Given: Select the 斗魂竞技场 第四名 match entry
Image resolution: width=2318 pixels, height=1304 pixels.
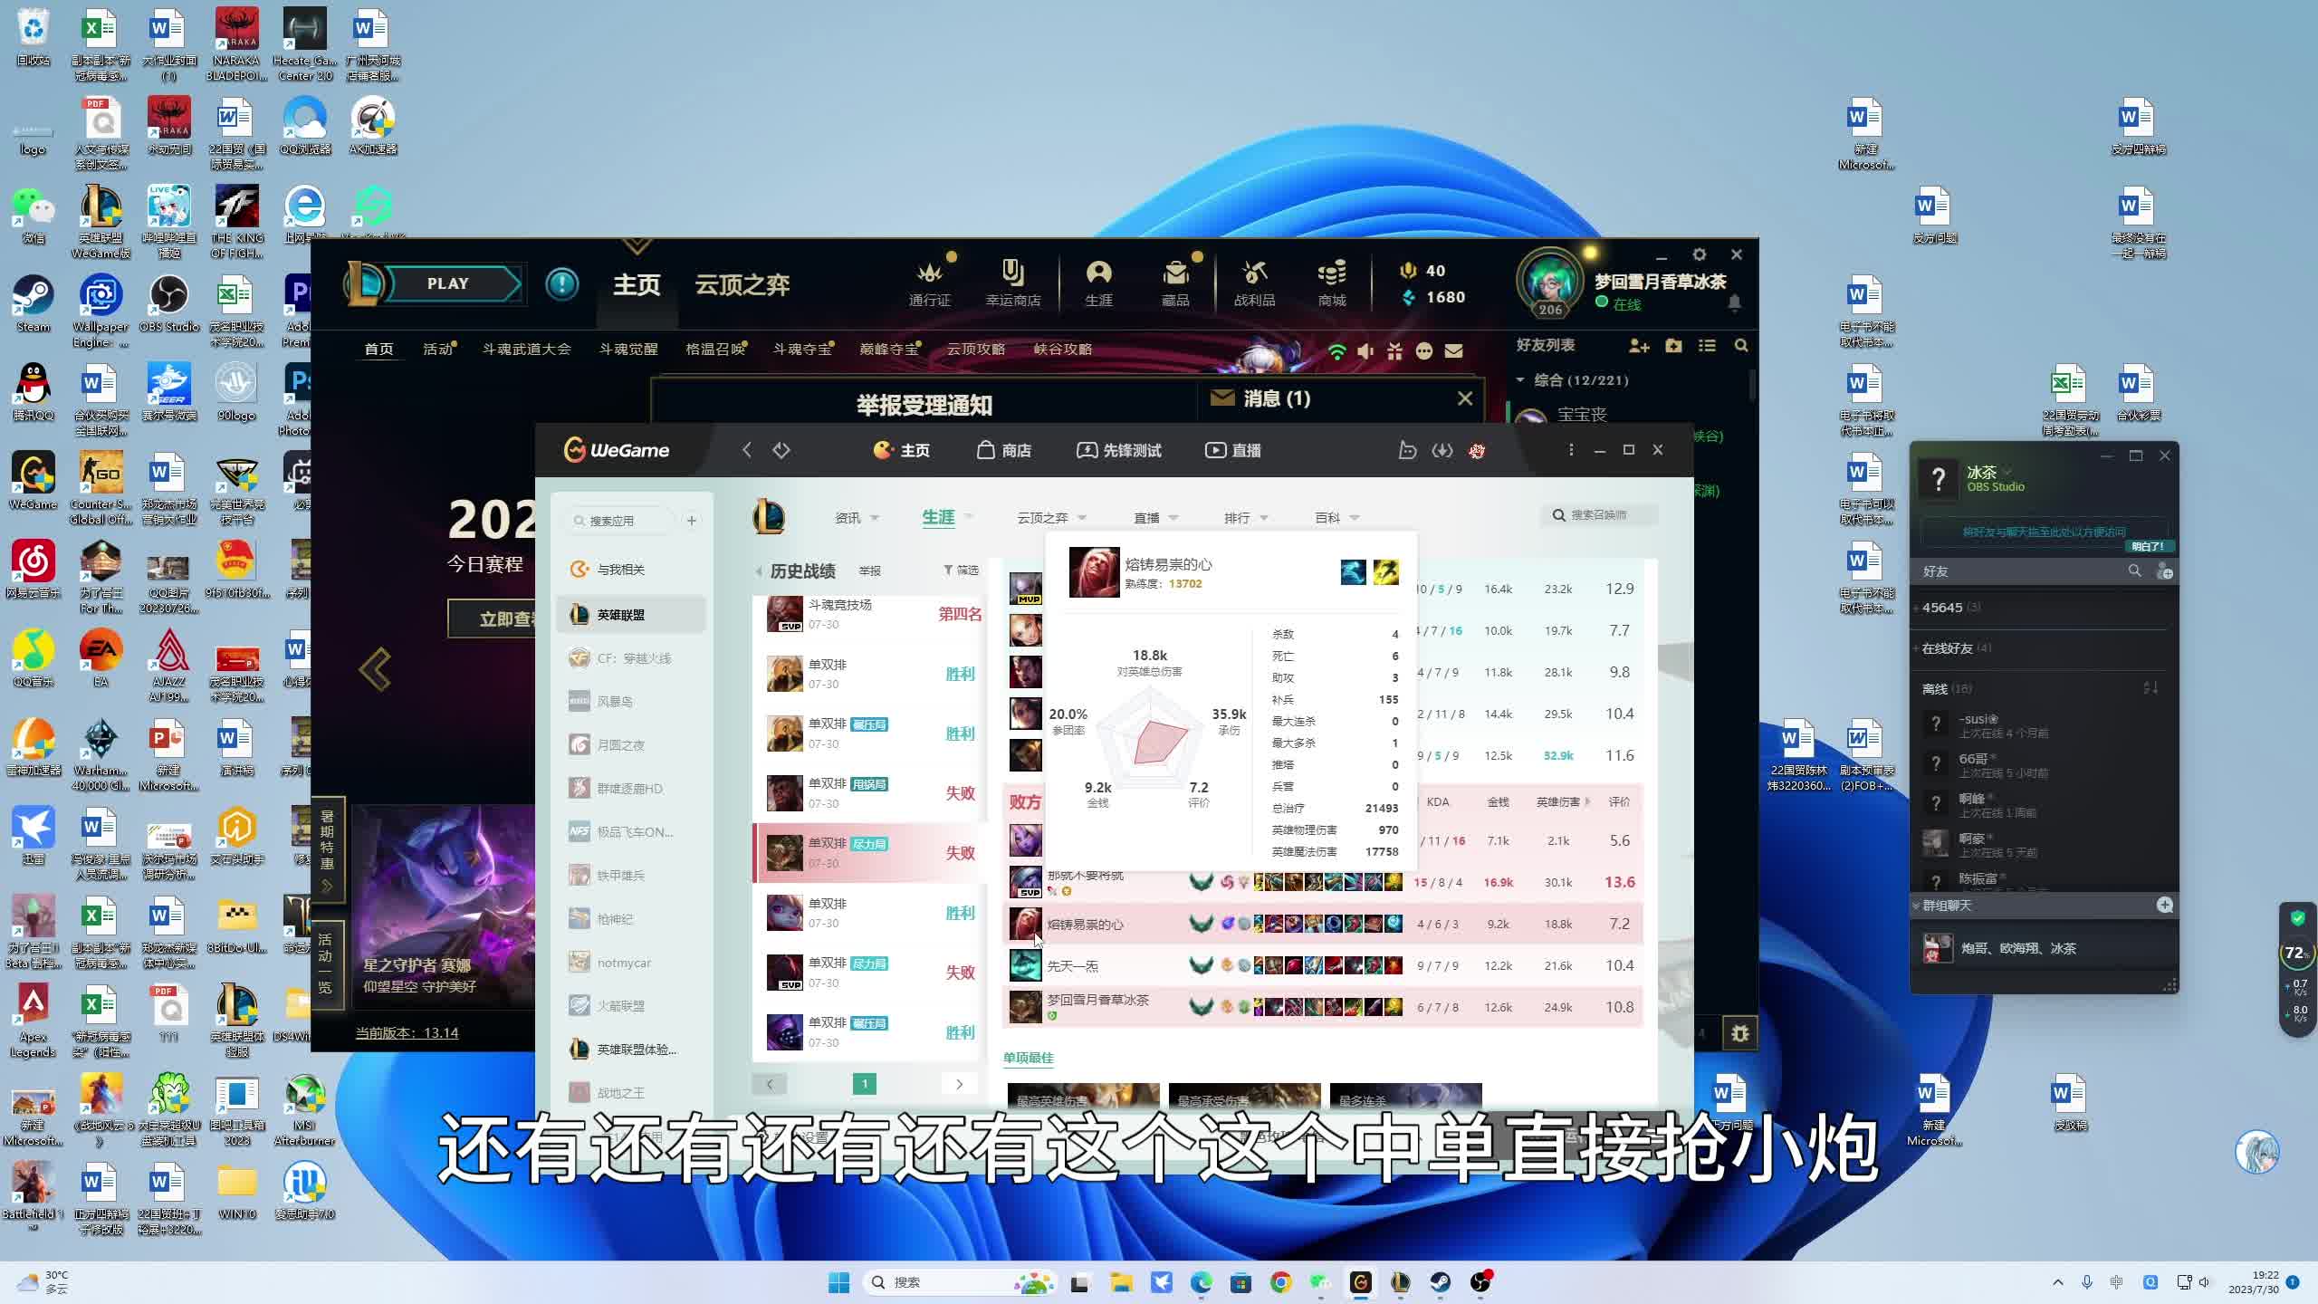Looking at the screenshot, I should (x=868, y=614).
